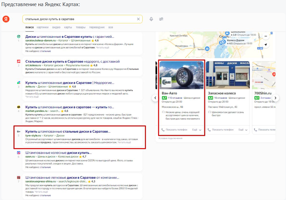Click the Запасное колесо 4,4 rating badge
The width and height of the screenshot is (286, 200).
211,98
